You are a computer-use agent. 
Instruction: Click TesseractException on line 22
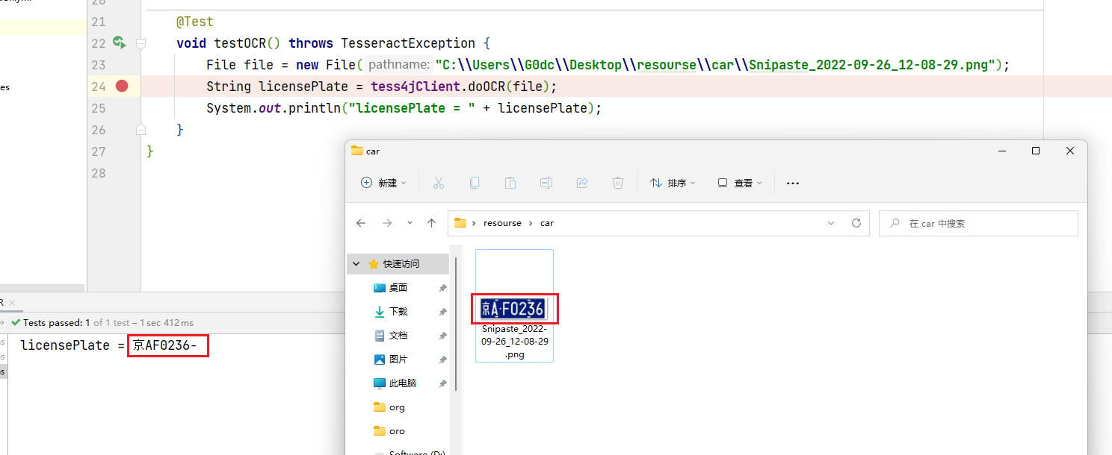pos(408,43)
